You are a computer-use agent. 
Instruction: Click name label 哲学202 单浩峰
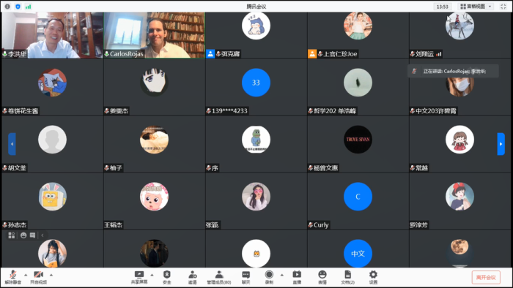[335, 111]
